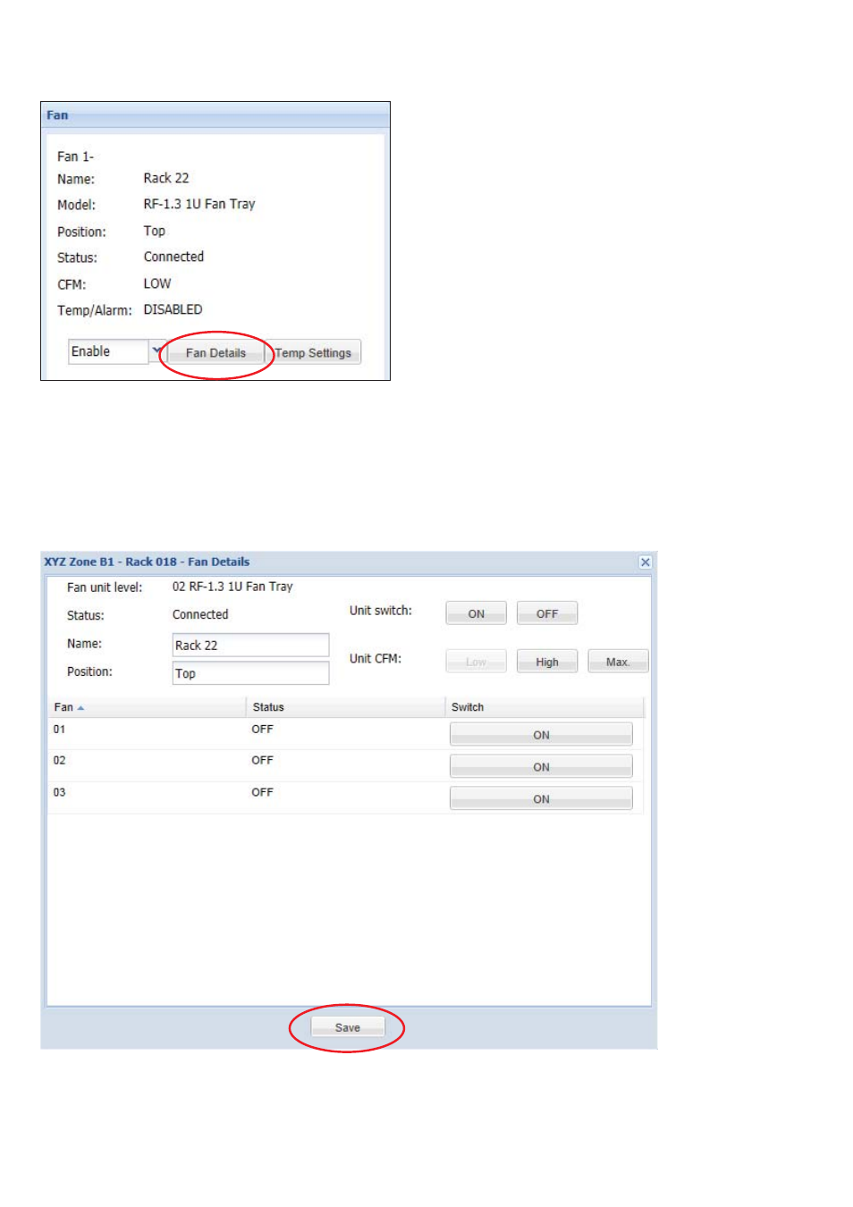The width and height of the screenshot is (853, 1207).
Task: Select the fan 02 row number
Action: click(59, 761)
